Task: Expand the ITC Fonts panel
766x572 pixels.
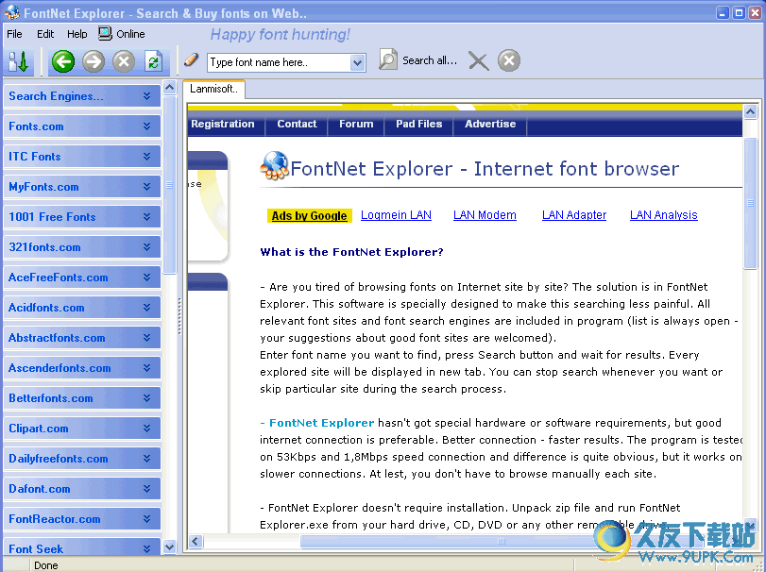Action: click(82, 157)
